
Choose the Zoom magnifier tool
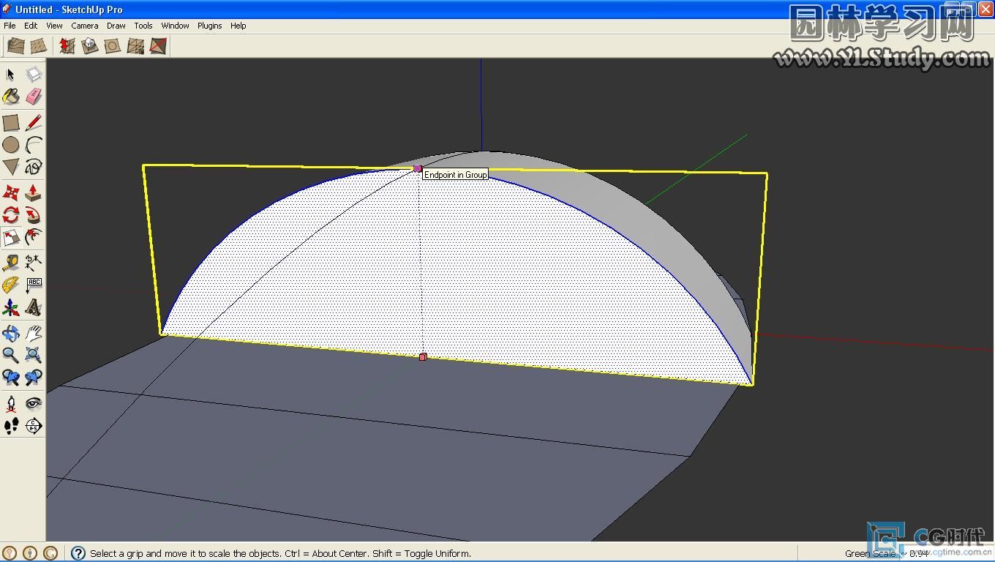coord(10,356)
